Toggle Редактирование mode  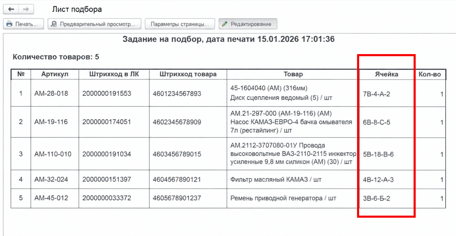pos(248,24)
